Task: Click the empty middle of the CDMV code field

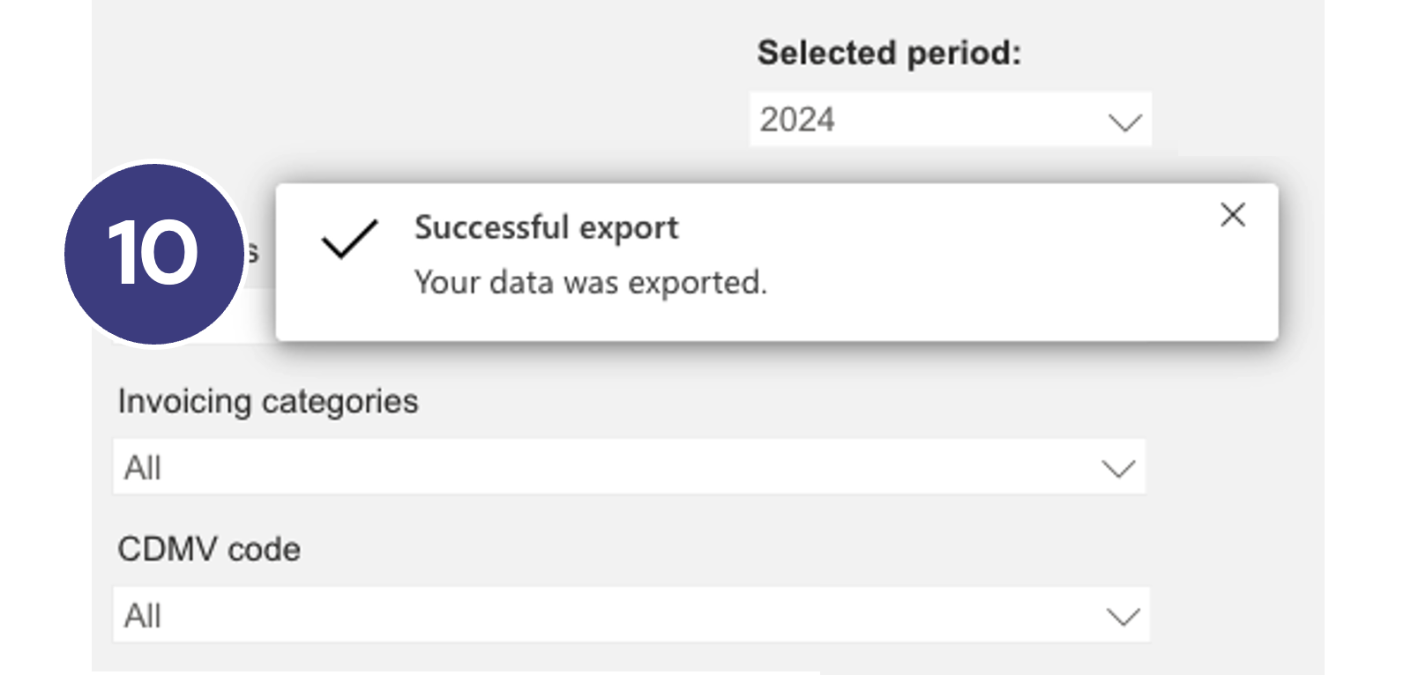Action: (x=617, y=616)
